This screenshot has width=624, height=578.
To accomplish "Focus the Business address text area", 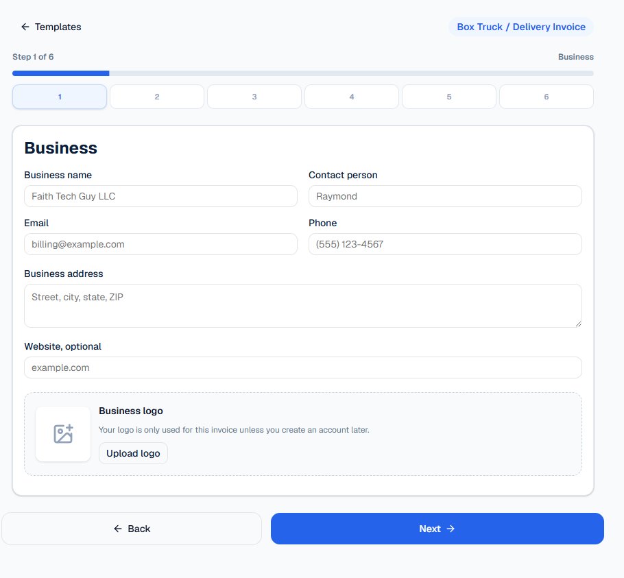I will [x=303, y=306].
